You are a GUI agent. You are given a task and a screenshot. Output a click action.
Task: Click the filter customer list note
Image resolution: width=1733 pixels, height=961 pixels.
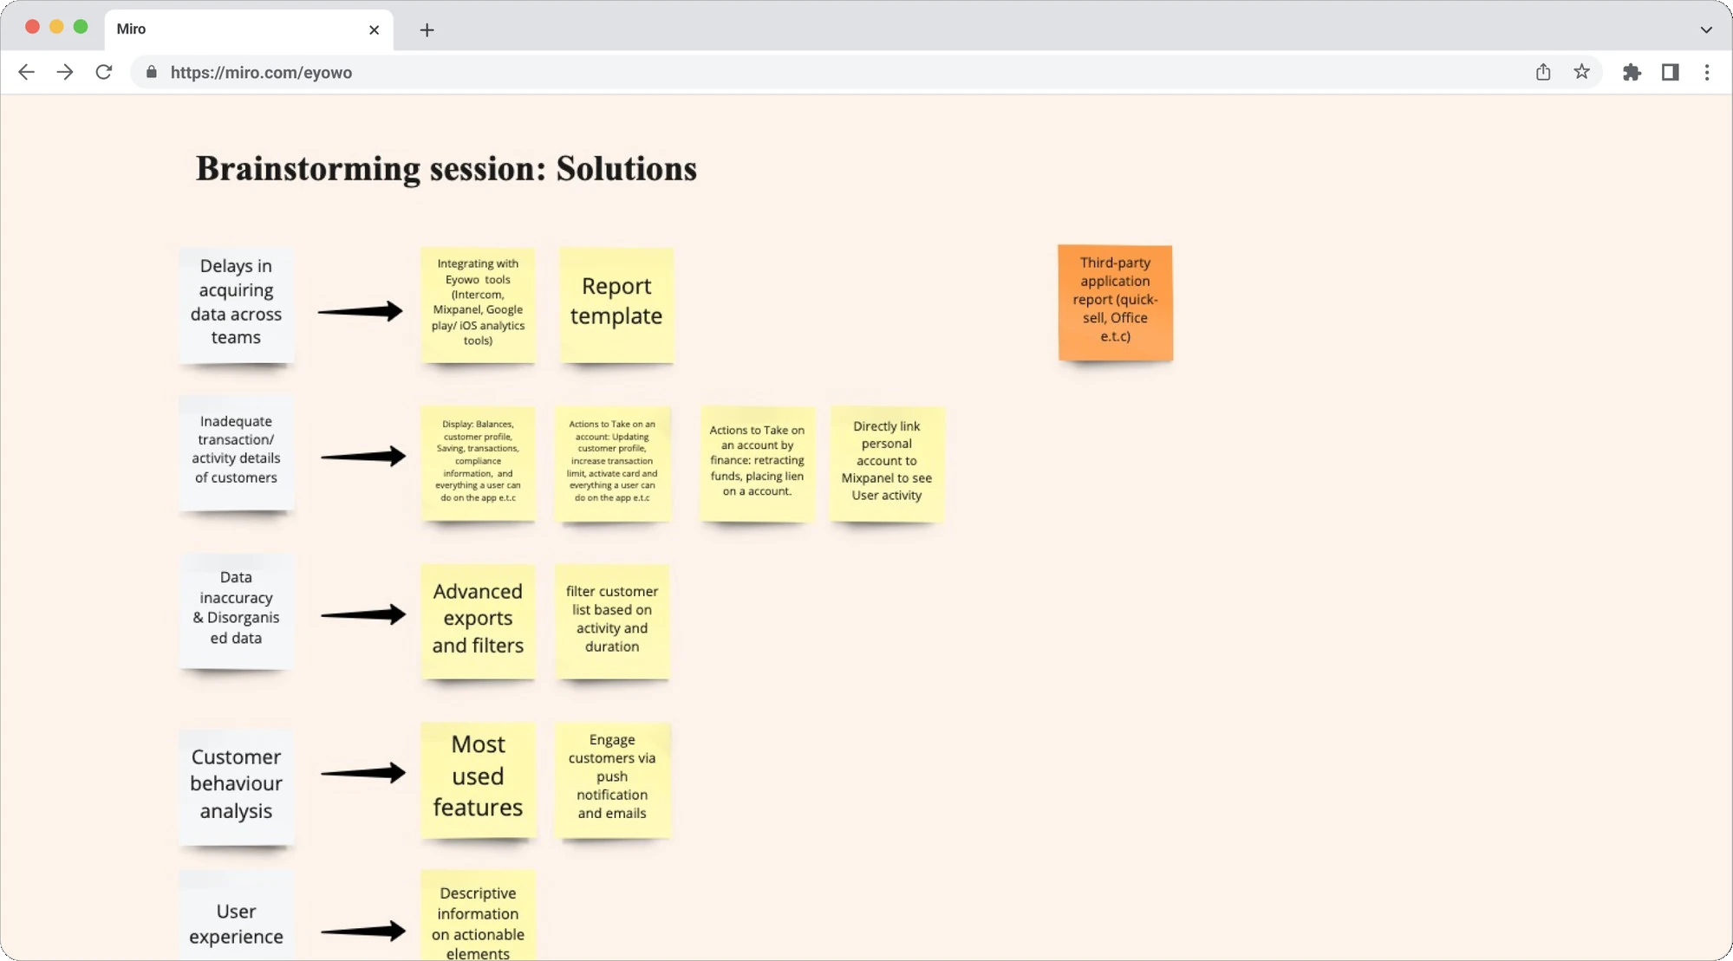(612, 621)
